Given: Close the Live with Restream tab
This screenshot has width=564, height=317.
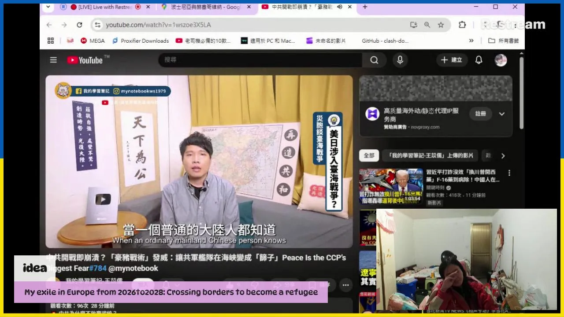Looking at the screenshot, I should 148,7.
